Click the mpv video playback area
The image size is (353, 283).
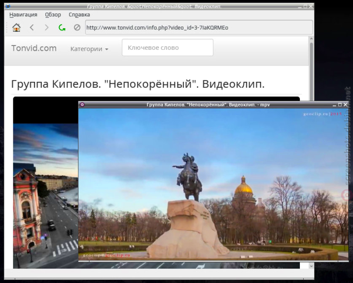click(x=213, y=185)
